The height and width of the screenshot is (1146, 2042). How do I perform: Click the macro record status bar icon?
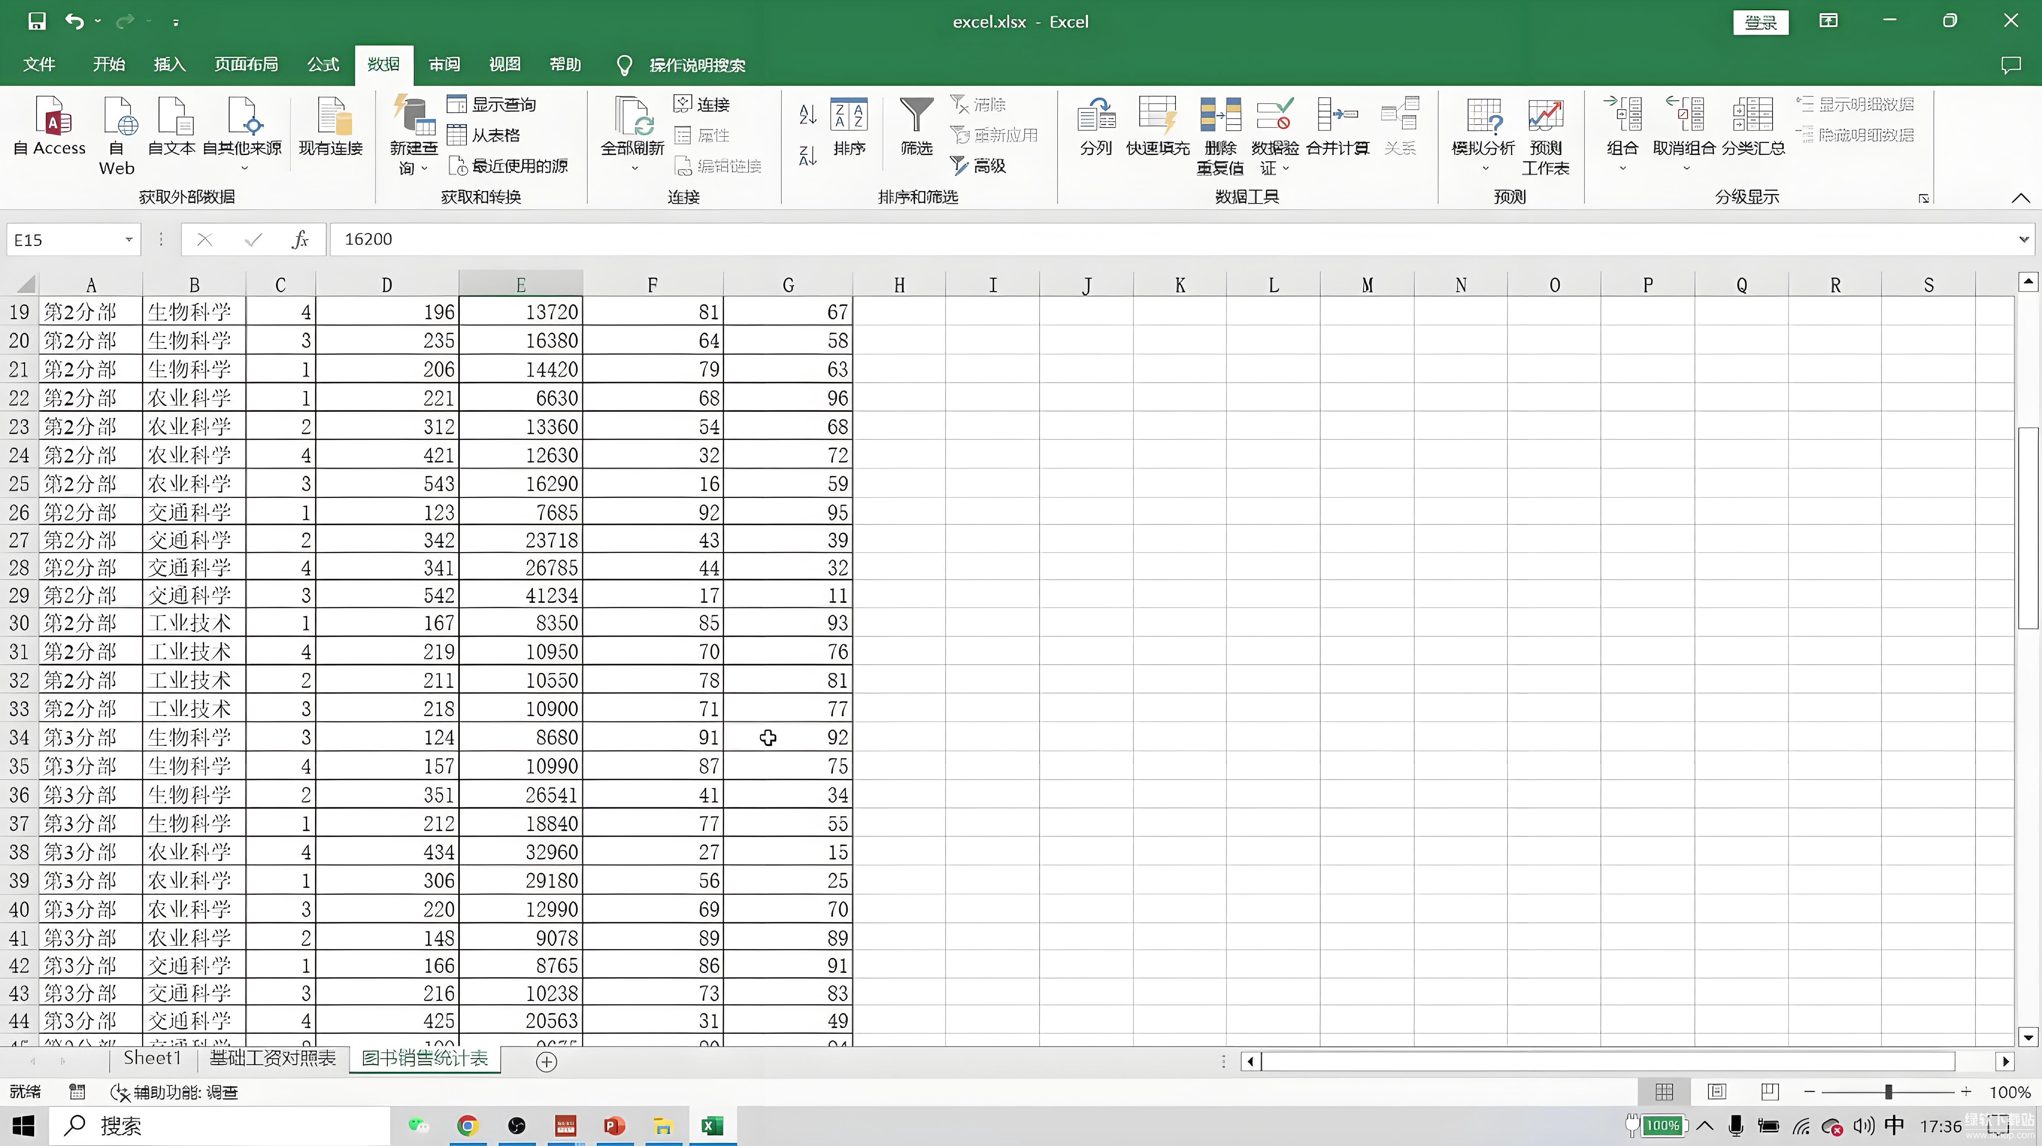pyautogui.click(x=77, y=1092)
